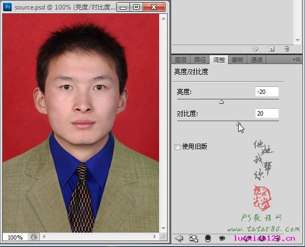Click the Photoshop Ps document icon
This screenshot has height=247, width=305.
7,7
